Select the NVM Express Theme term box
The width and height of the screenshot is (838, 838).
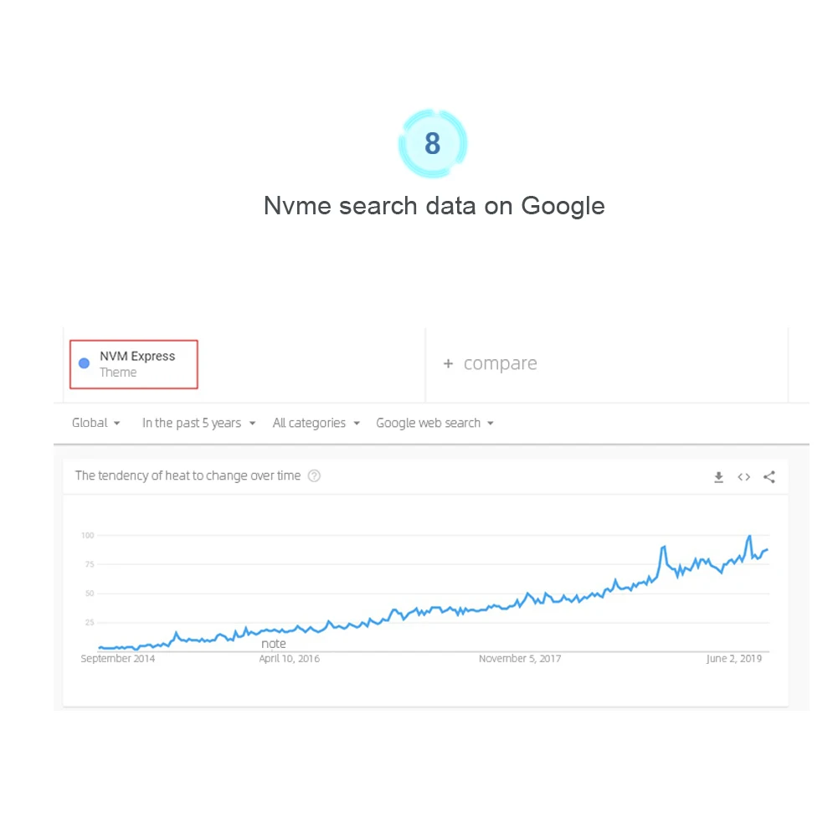click(134, 364)
